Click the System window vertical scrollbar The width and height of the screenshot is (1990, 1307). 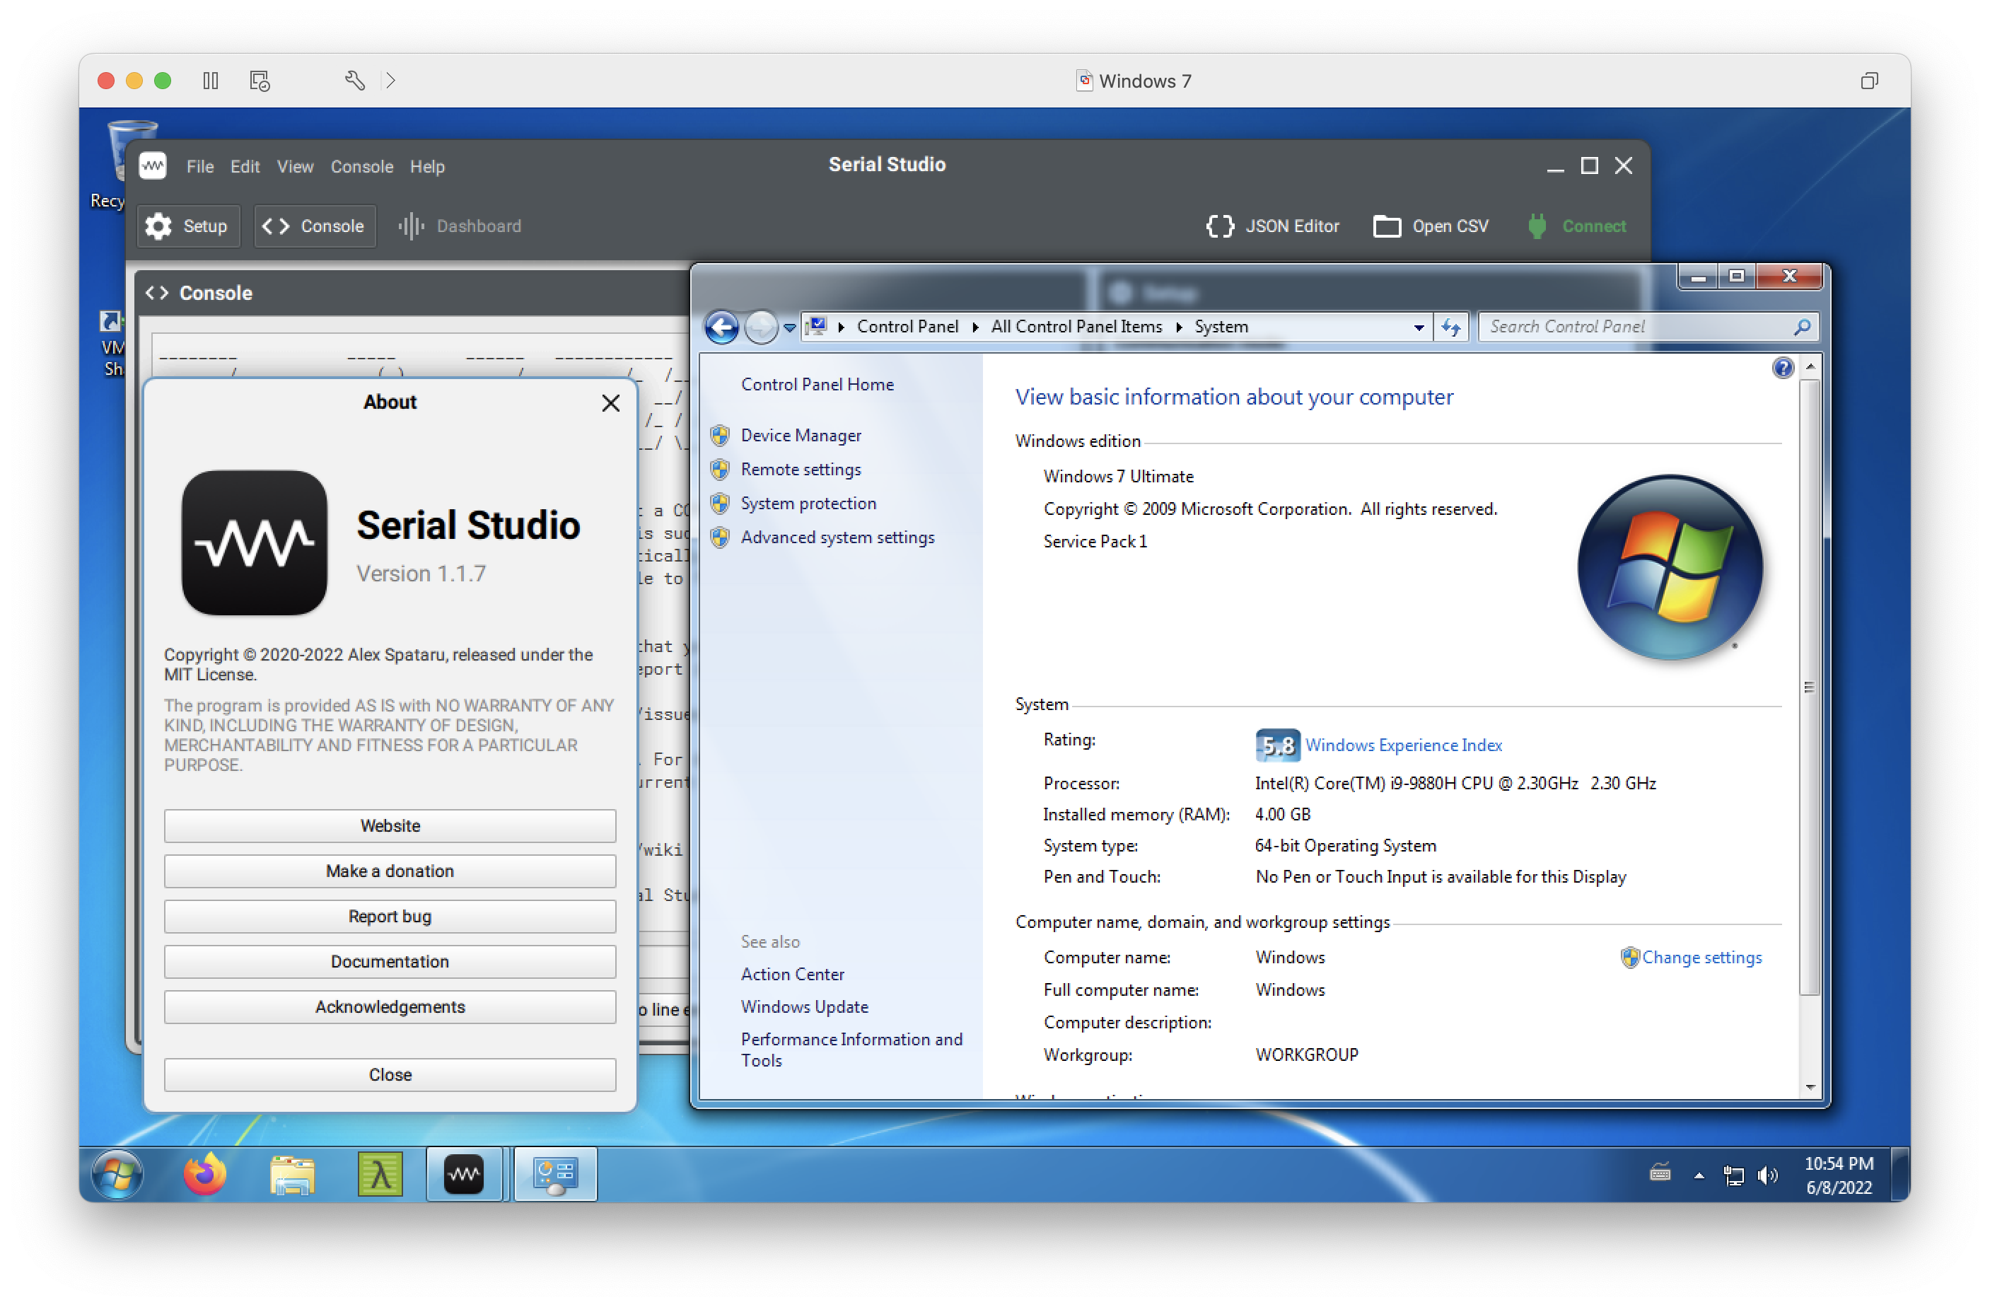pyautogui.click(x=1810, y=686)
